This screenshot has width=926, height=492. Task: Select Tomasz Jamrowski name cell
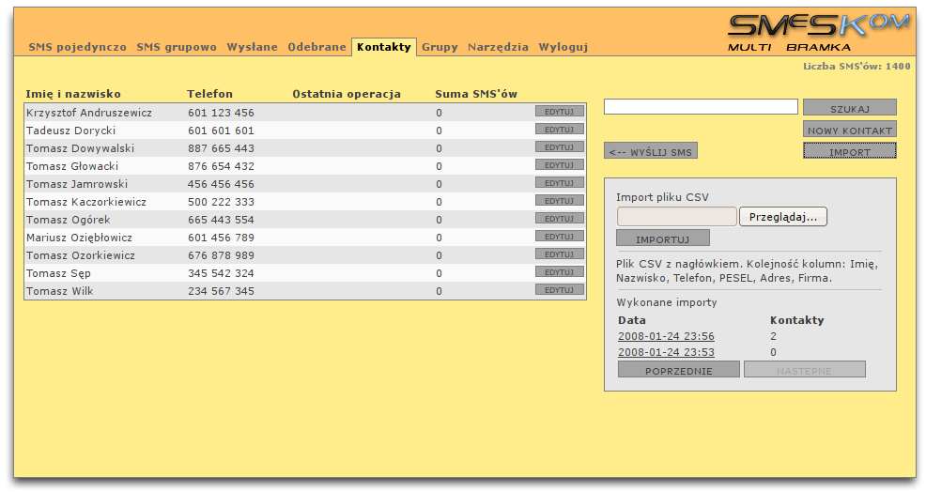tap(77, 184)
